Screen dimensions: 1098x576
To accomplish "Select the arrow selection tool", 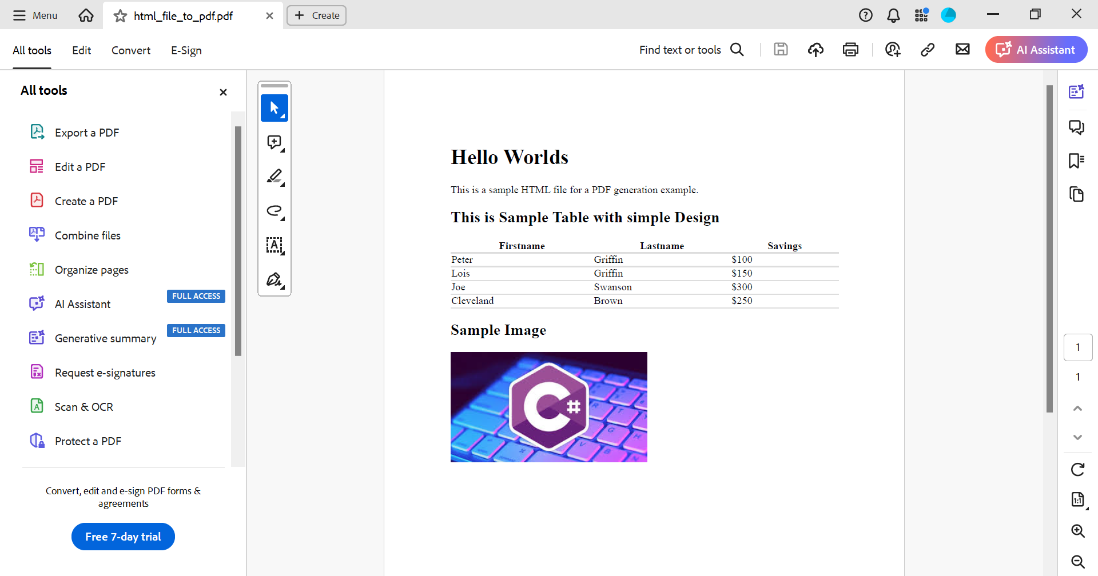I will click(274, 108).
